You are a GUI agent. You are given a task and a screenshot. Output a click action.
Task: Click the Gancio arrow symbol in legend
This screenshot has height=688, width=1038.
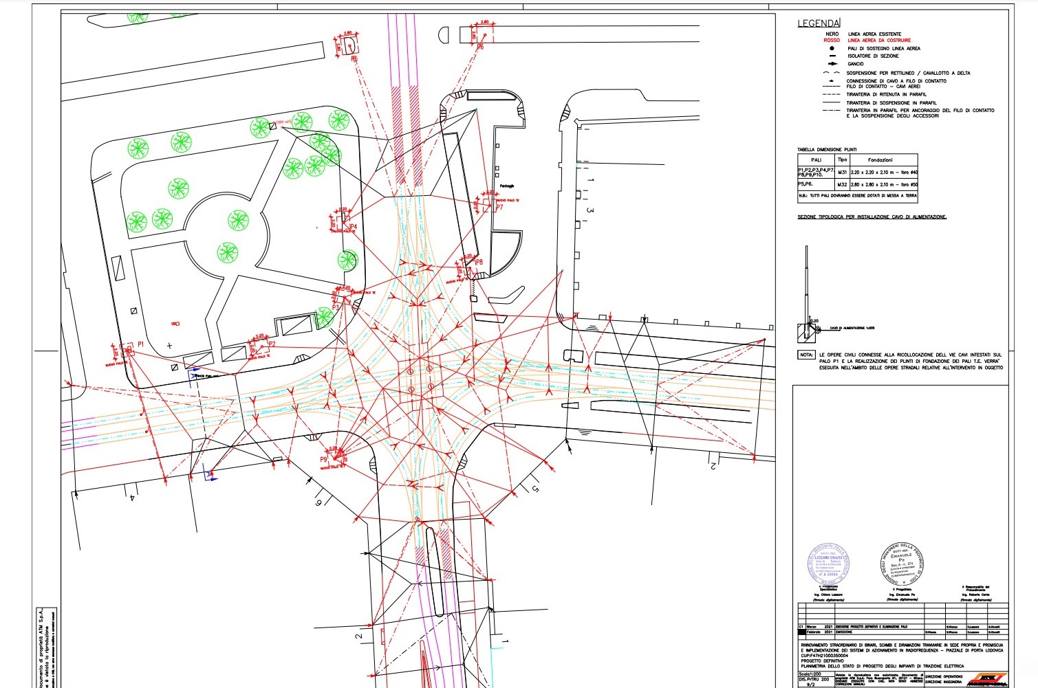832,64
